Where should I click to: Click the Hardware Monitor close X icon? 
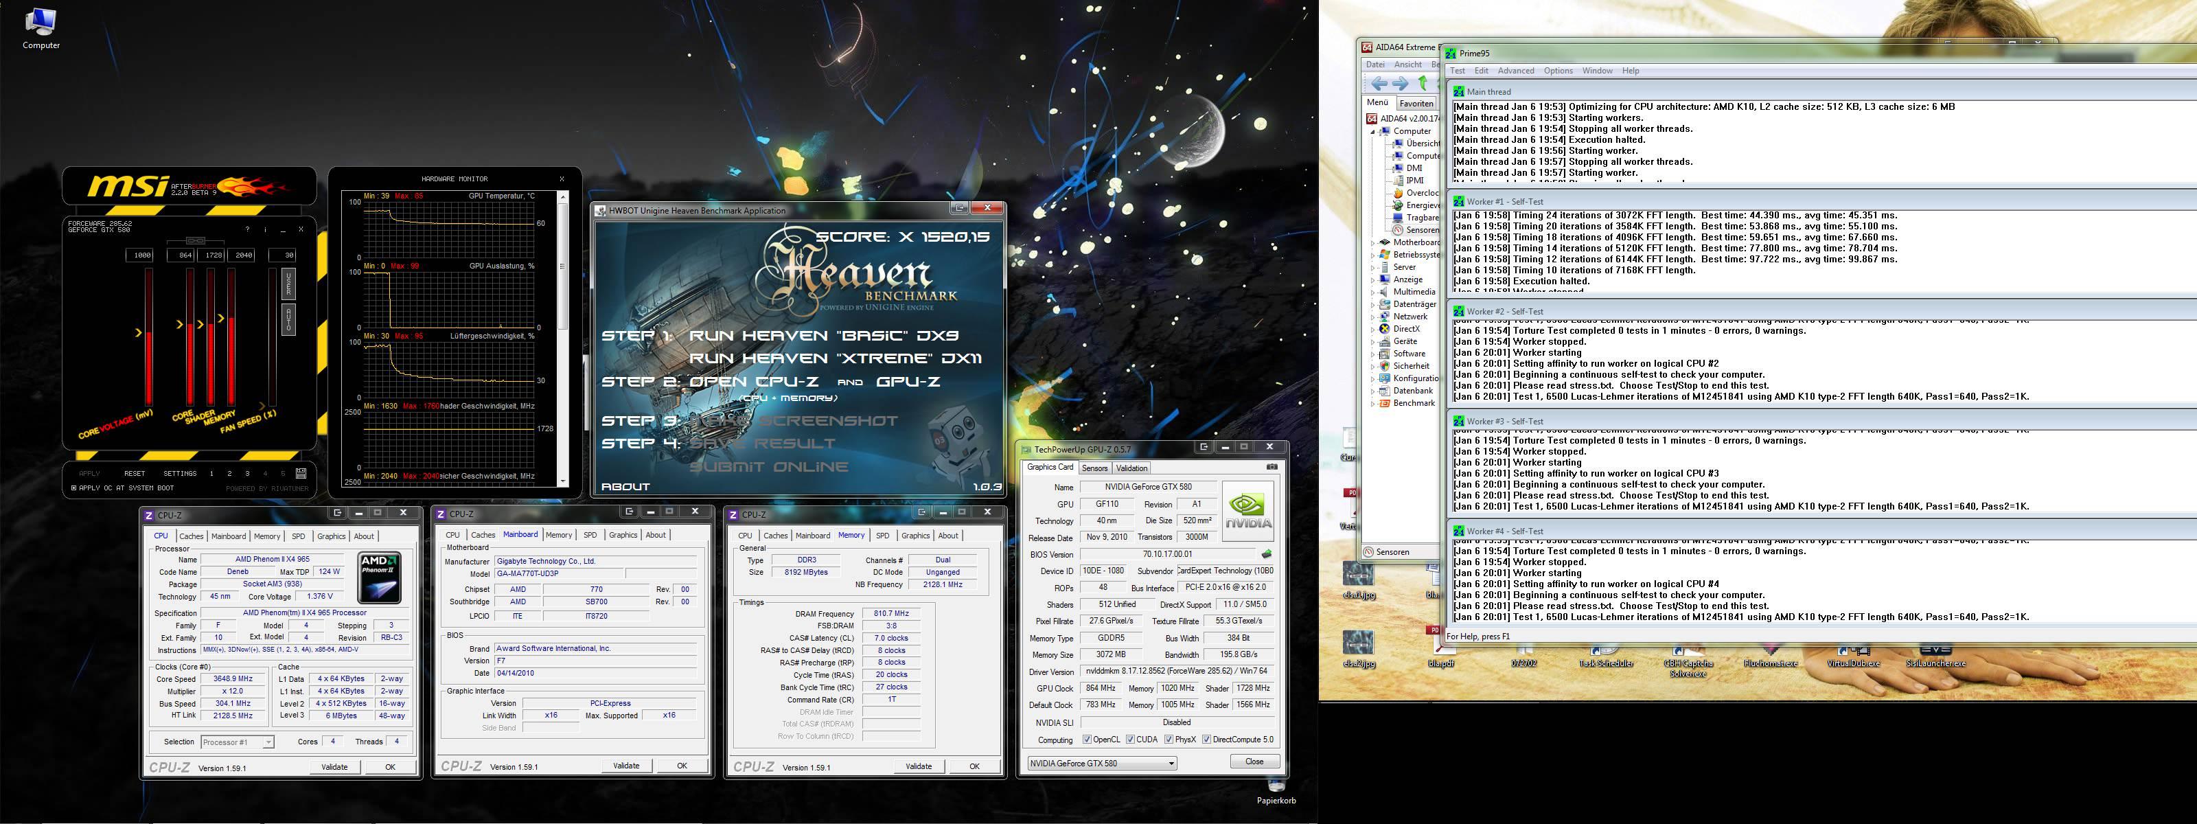pyautogui.click(x=561, y=179)
